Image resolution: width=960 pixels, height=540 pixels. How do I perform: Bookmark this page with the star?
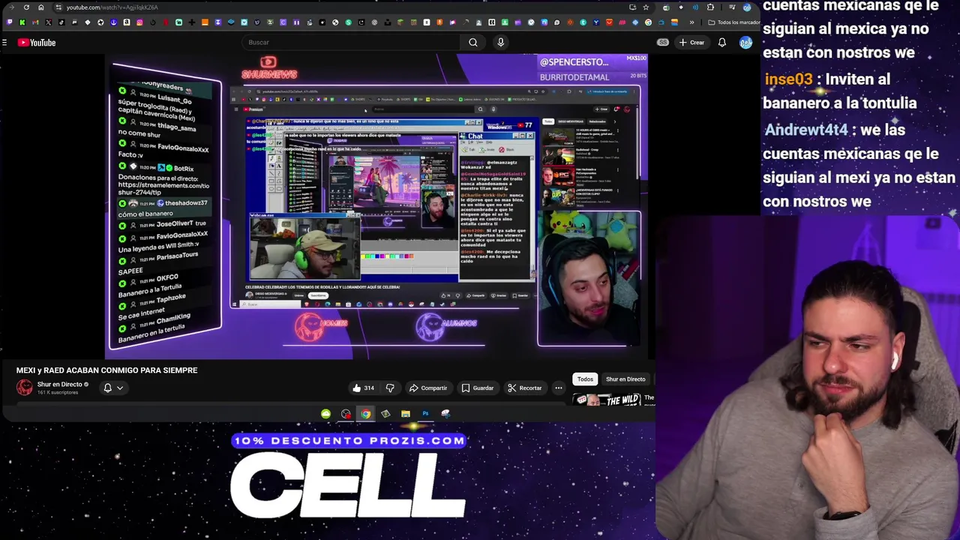[x=646, y=7]
